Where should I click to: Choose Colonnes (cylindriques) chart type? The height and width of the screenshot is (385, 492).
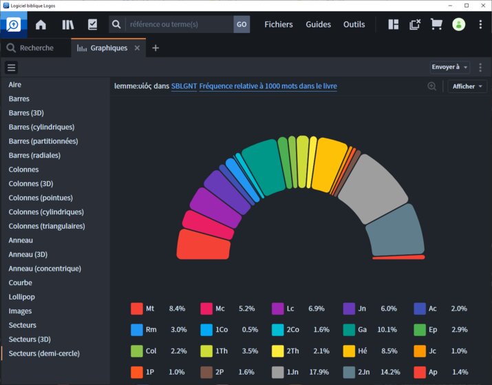pyautogui.click(x=46, y=212)
